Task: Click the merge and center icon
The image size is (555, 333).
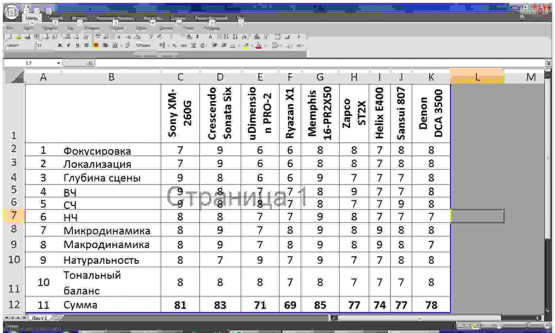Action: point(115,45)
